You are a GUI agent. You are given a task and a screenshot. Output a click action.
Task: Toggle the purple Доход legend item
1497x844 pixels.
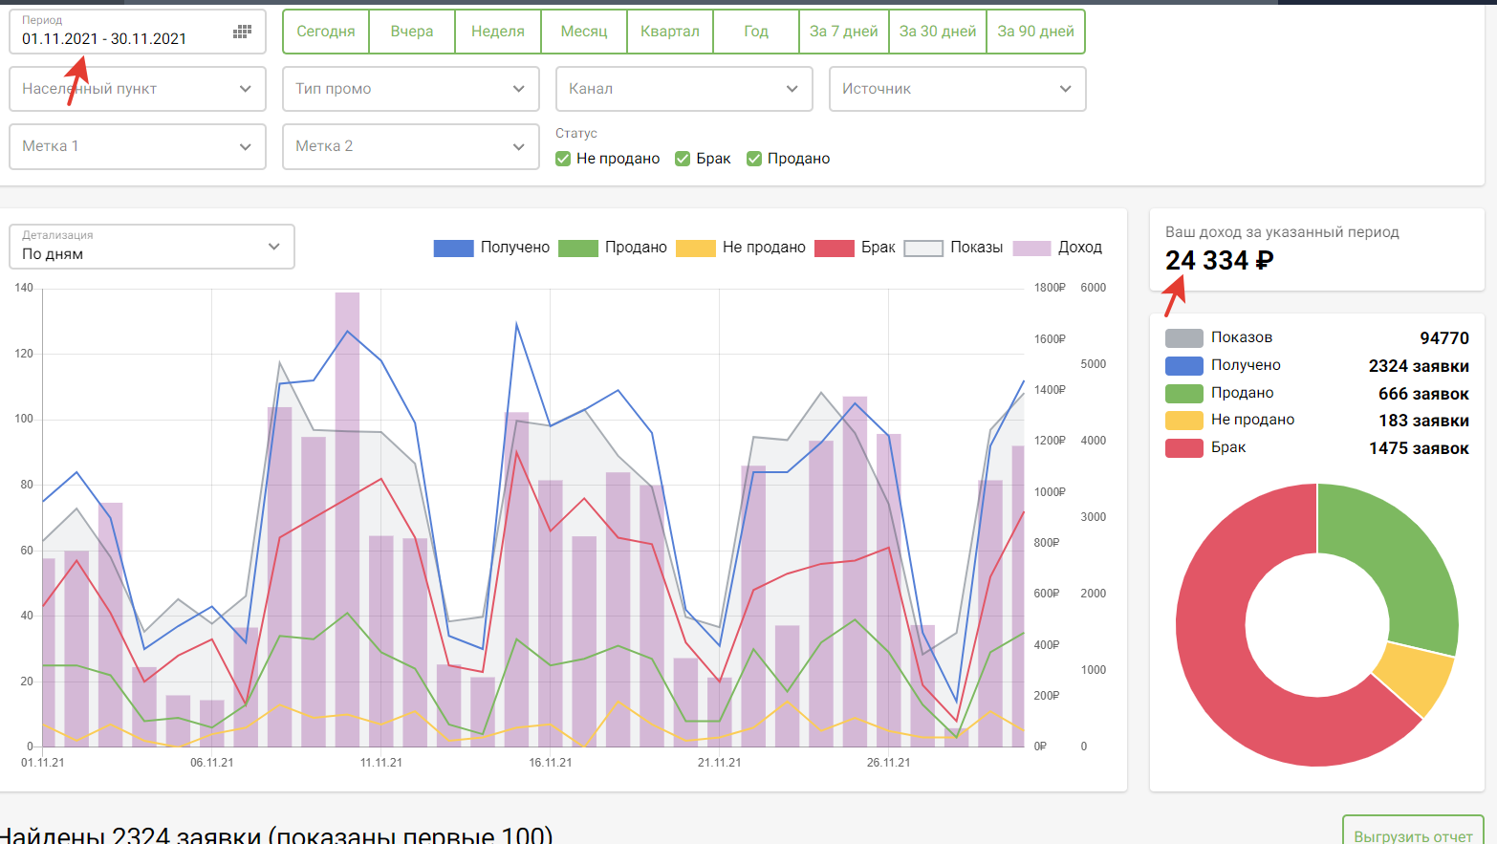tap(1031, 249)
